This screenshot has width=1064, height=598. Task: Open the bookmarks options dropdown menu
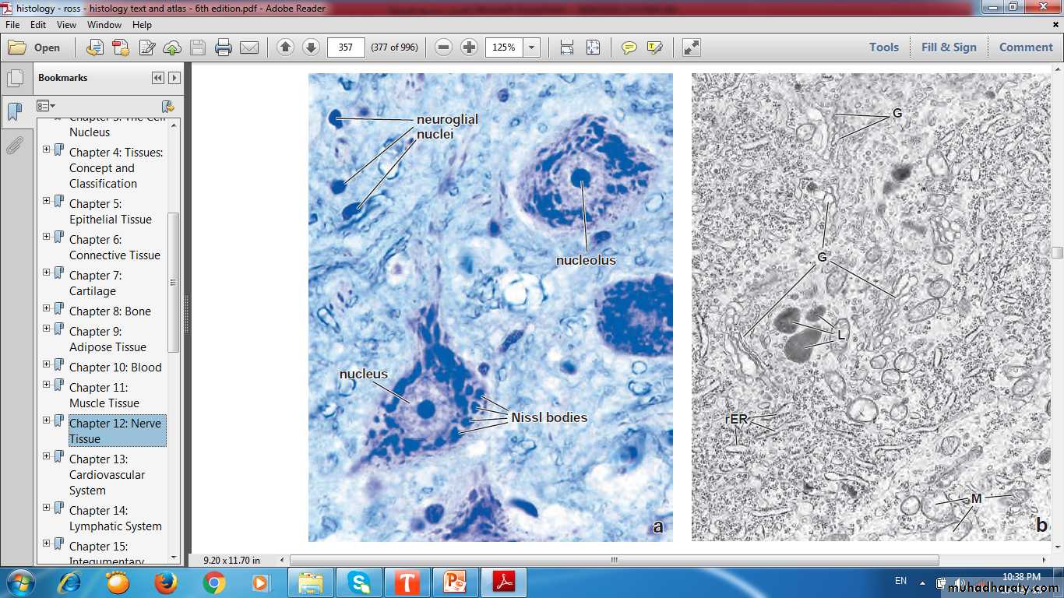(x=46, y=106)
